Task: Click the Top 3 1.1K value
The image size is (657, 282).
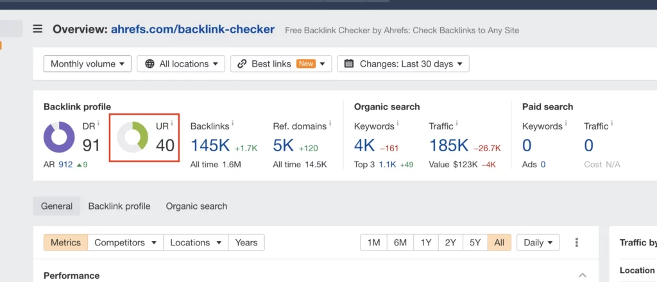Action: [x=387, y=165]
